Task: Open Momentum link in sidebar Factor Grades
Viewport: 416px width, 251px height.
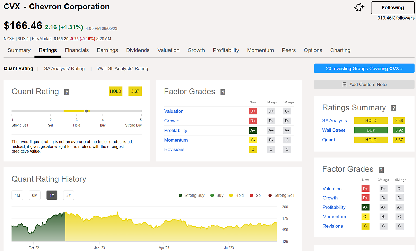Action: (x=334, y=217)
